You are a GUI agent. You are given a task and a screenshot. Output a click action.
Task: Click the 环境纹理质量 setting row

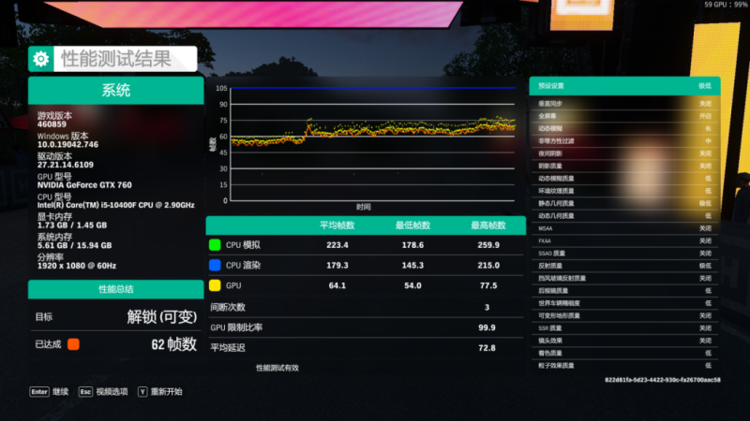pyautogui.click(x=624, y=191)
